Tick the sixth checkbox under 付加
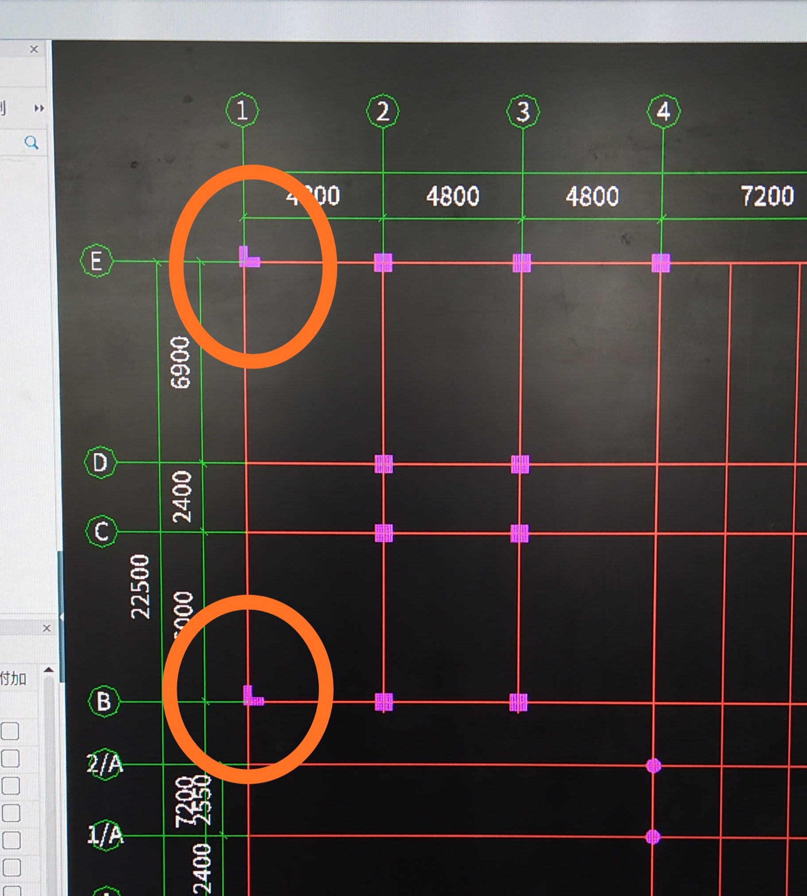 pyautogui.click(x=12, y=868)
